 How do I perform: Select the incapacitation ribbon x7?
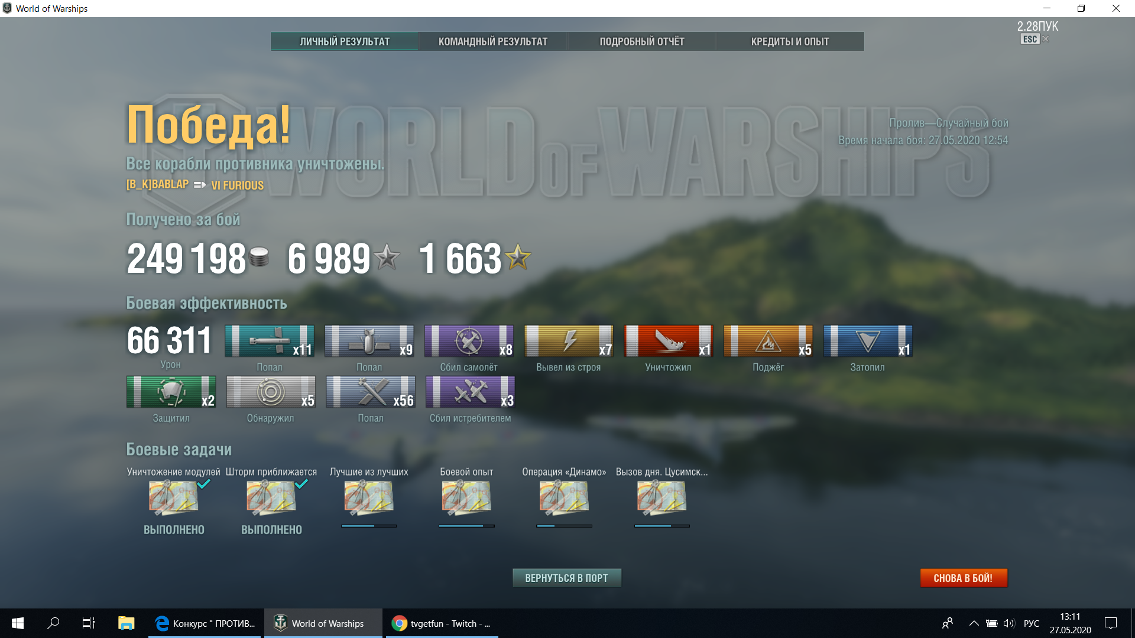pyautogui.click(x=569, y=341)
